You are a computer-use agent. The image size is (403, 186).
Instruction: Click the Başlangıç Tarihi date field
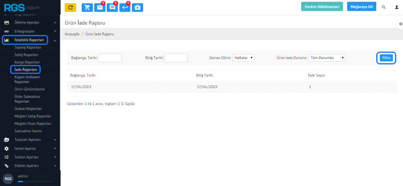[110, 58]
